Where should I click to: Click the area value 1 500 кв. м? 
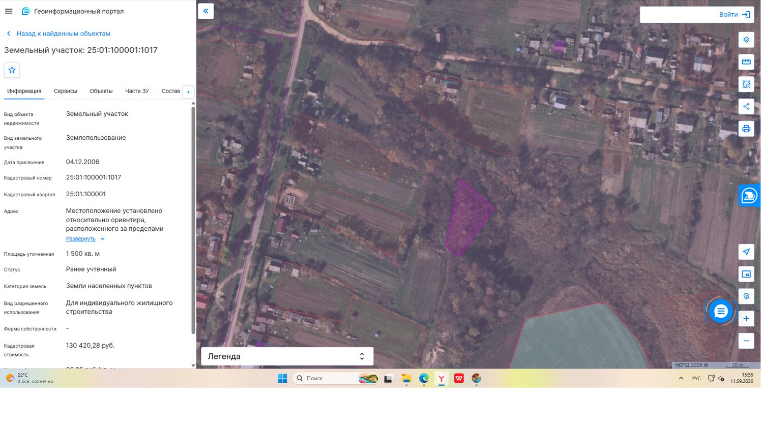point(83,254)
